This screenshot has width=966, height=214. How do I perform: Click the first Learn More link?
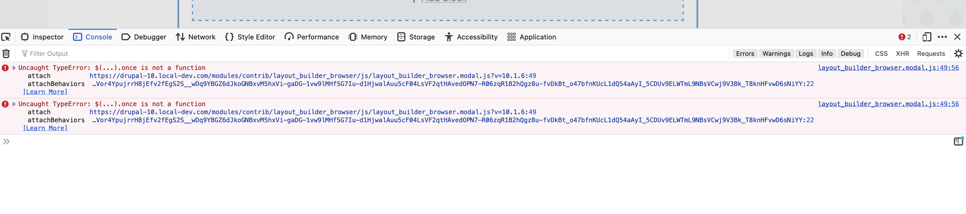pyautogui.click(x=45, y=92)
